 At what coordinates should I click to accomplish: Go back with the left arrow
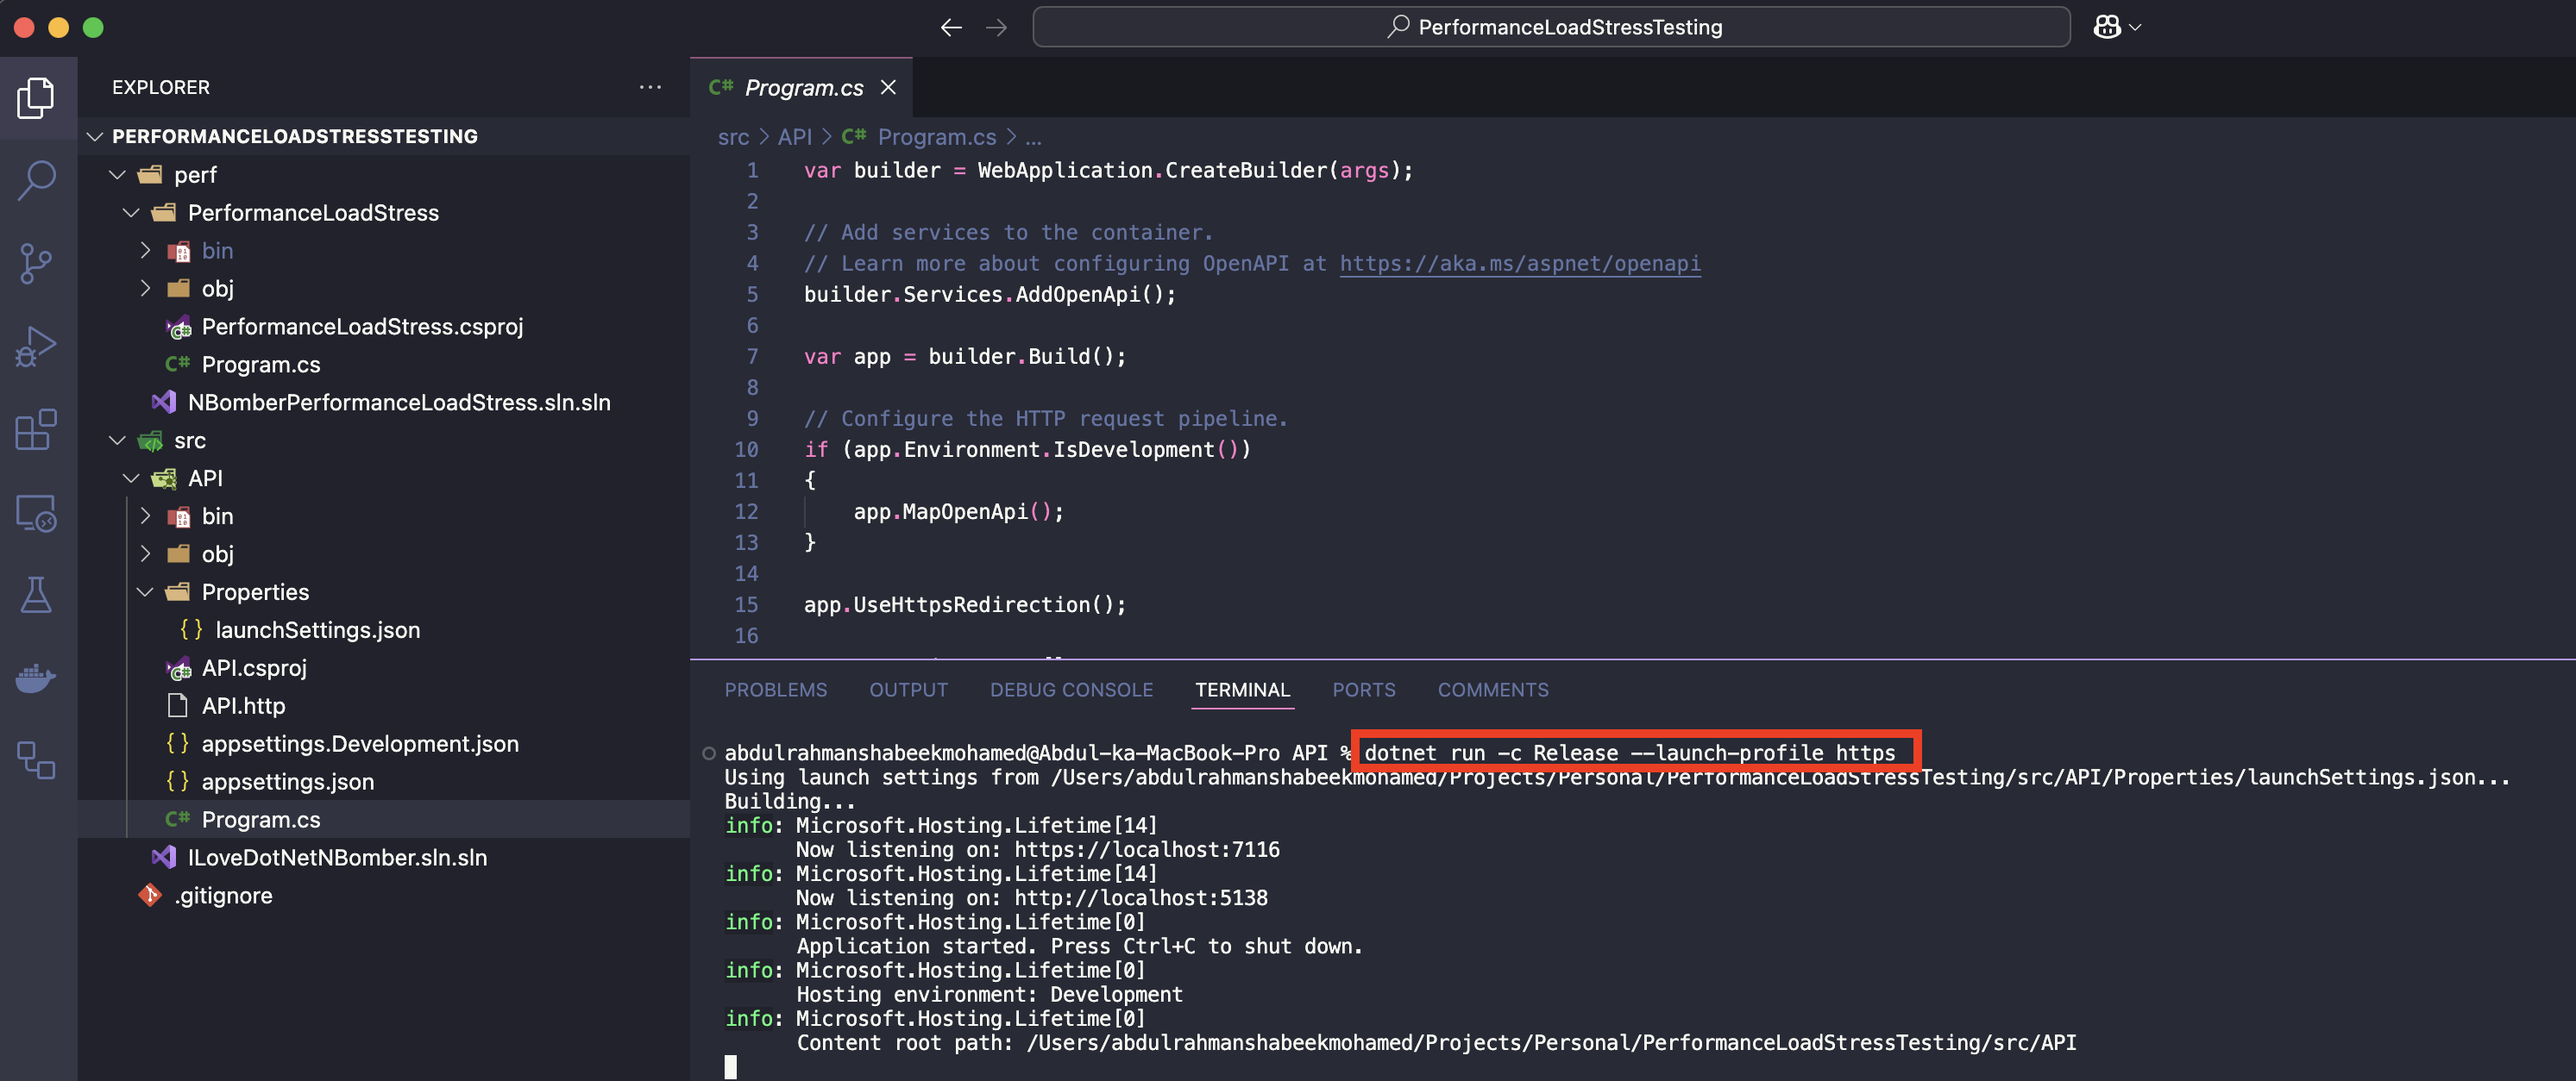[x=951, y=27]
